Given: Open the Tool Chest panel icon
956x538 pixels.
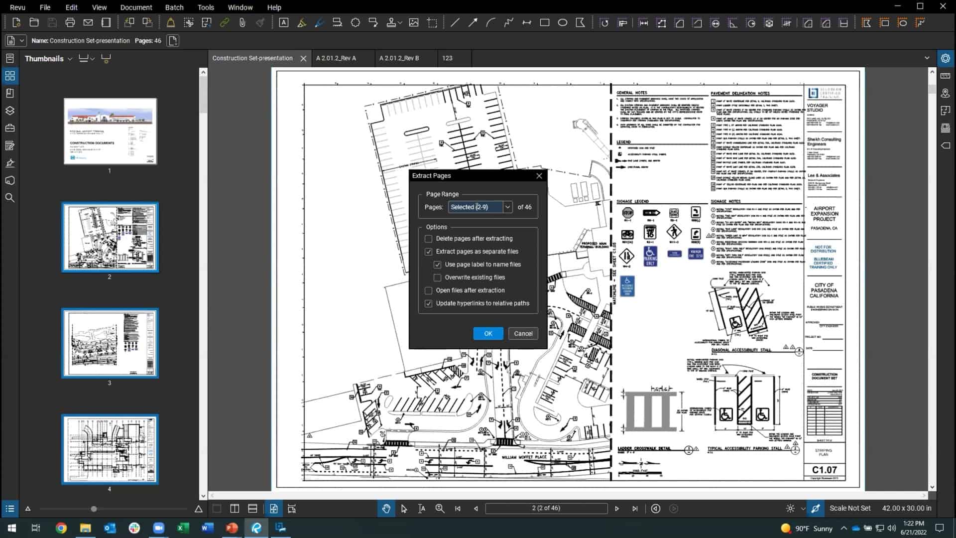Looking at the screenshot, I should coord(10,128).
